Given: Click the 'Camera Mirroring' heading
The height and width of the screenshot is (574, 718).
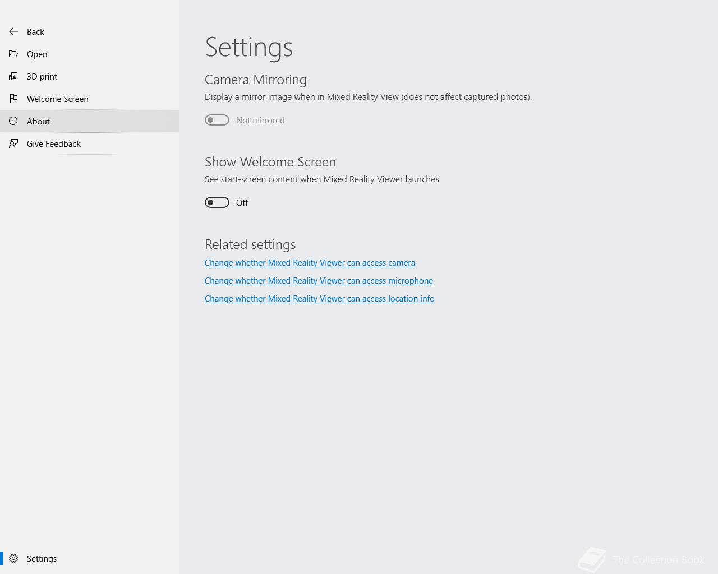Looking at the screenshot, I should 256,80.
